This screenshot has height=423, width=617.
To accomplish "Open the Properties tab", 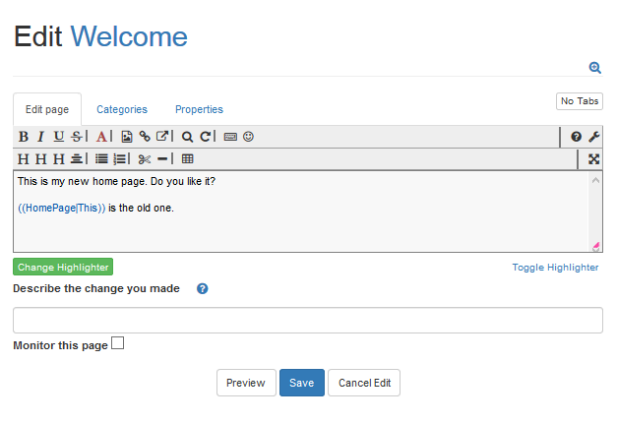I will pos(199,109).
